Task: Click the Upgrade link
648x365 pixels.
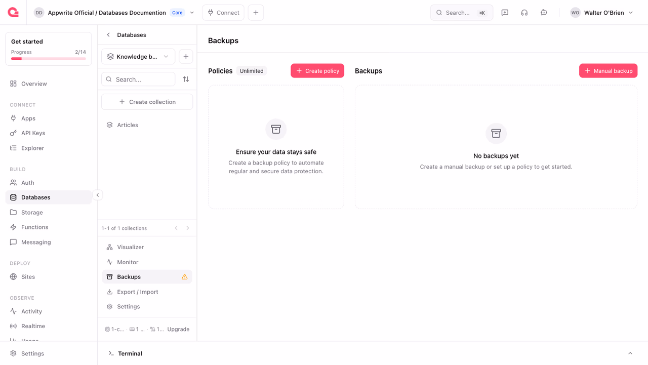Action: pyautogui.click(x=178, y=329)
